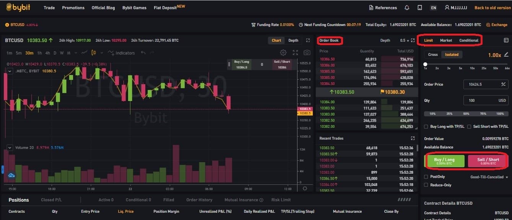Open the Promotions menu

pos(73,8)
